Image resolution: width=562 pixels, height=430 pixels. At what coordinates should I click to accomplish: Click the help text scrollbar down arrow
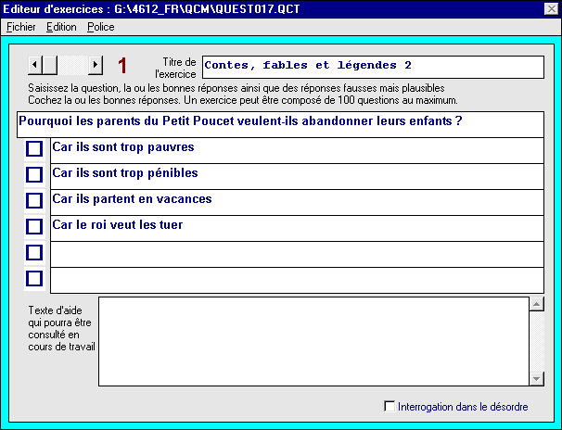(x=536, y=378)
